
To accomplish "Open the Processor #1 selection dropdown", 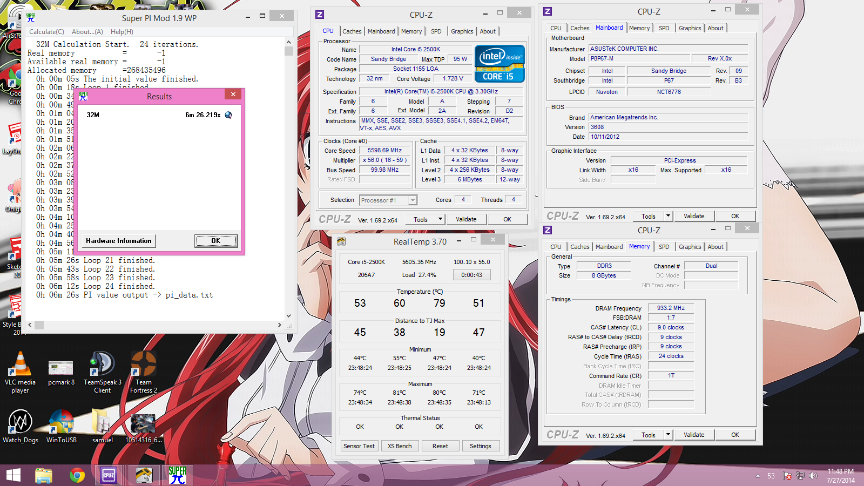I will (413, 200).
